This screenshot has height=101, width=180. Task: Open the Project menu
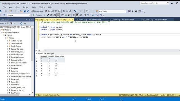point(26,7)
